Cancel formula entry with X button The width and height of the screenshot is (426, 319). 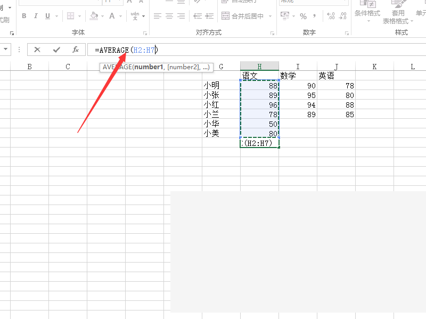pyautogui.click(x=37, y=50)
